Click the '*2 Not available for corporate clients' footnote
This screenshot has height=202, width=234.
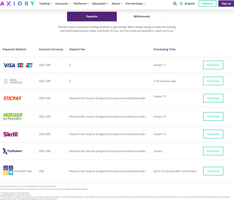click(x=16, y=195)
